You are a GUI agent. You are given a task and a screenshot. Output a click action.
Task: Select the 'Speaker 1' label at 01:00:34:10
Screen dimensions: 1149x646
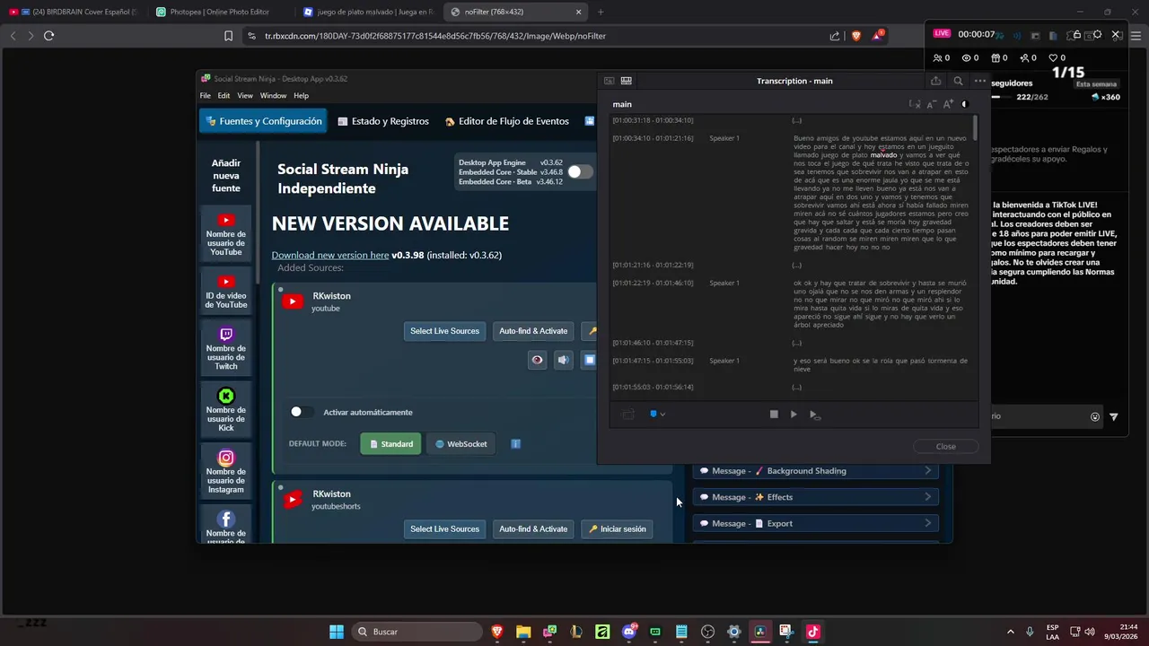(x=724, y=138)
